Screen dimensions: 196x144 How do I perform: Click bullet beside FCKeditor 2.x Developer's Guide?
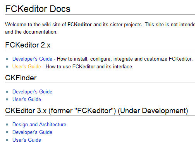7,59
